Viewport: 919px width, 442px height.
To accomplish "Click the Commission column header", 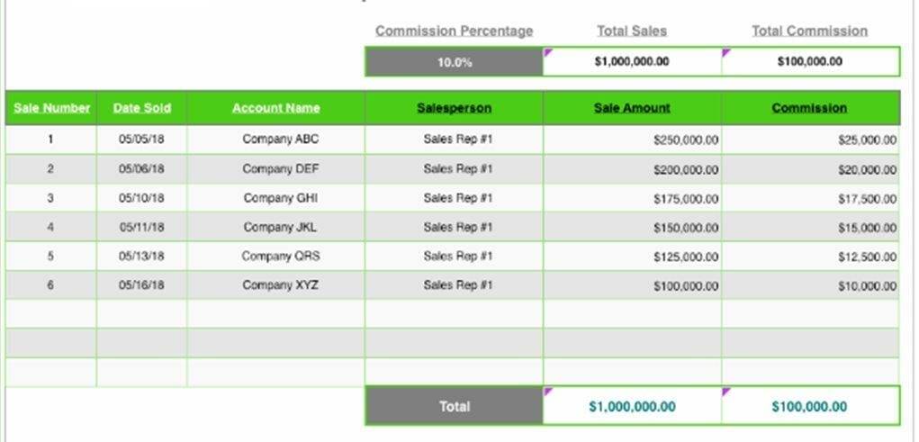I will click(x=809, y=108).
